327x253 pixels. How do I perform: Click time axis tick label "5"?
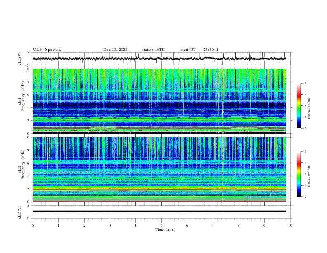tap(161, 225)
